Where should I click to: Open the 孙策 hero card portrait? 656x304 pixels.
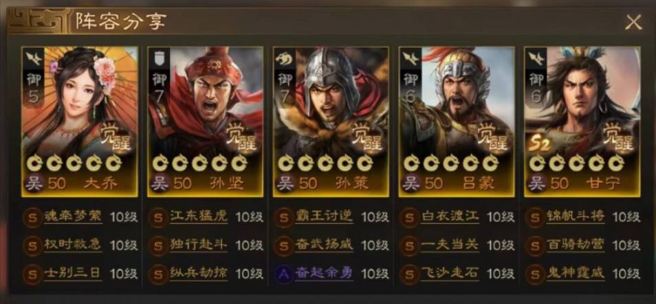[331, 121]
